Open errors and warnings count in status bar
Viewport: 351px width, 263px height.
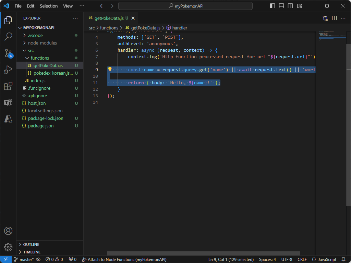point(54,260)
